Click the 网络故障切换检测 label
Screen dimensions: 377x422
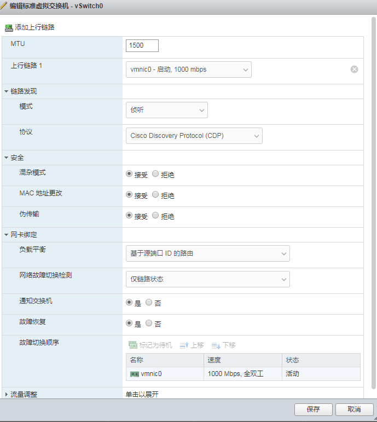point(45,275)
